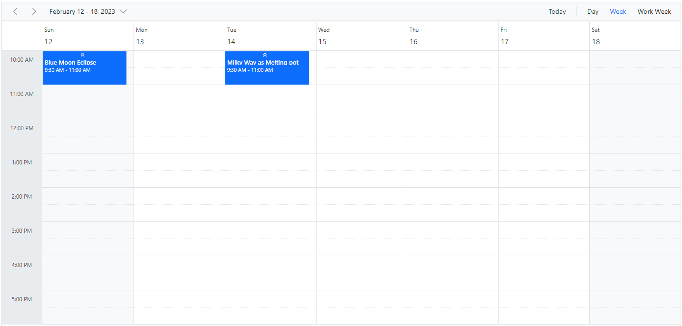Click the up-chevron on Milky Way event
The height and width of the screenshot is (326, 682).
(x=265, y=55)
